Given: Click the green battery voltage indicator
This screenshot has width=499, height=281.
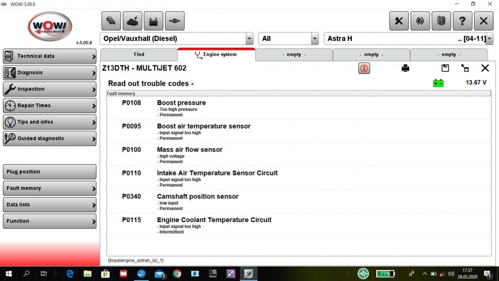Looking at the screenshot, I should (438, 83).
